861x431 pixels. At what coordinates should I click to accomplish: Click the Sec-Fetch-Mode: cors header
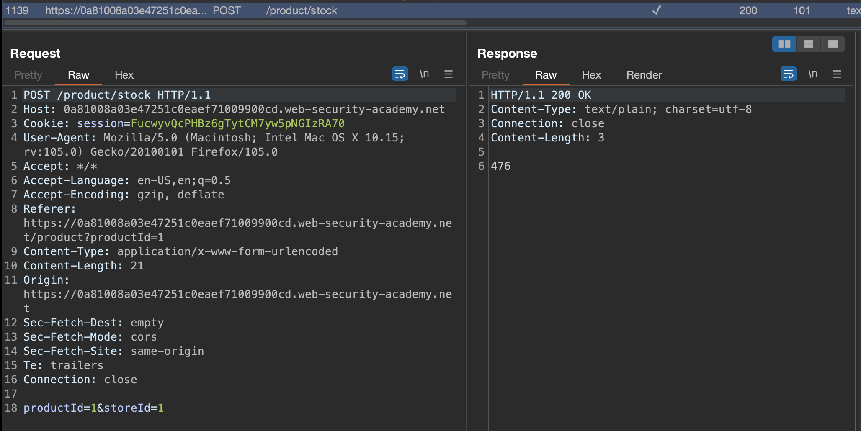point(90,337)
